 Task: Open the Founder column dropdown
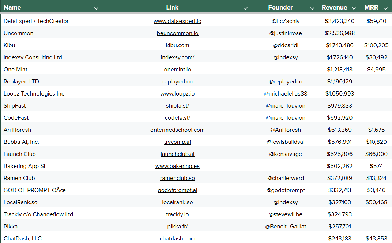[x=312, y=7]
